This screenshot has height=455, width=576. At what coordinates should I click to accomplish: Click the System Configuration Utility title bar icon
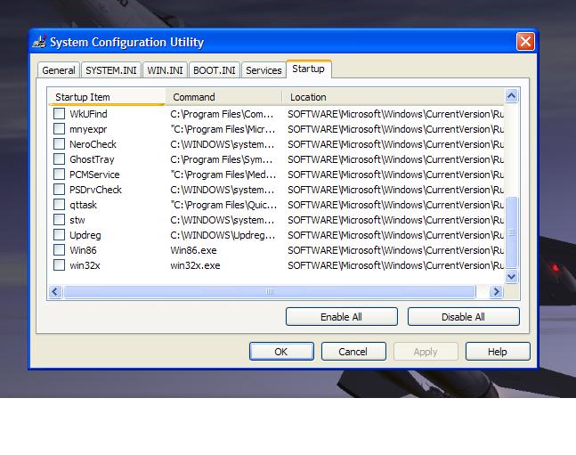coord(39,42)
